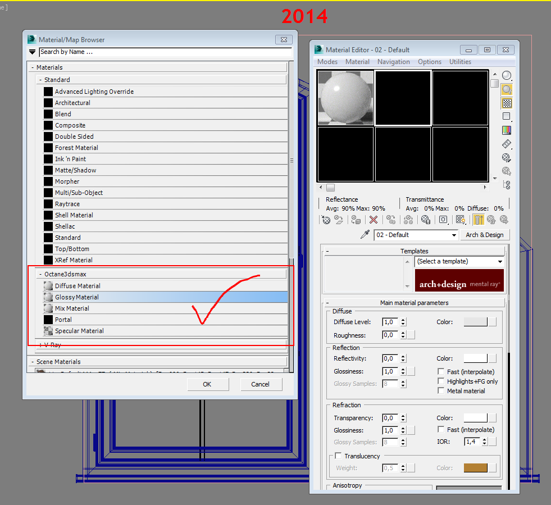
Task: Enable Highlights+FG only checkbox
Action: (x=441, y=381)
